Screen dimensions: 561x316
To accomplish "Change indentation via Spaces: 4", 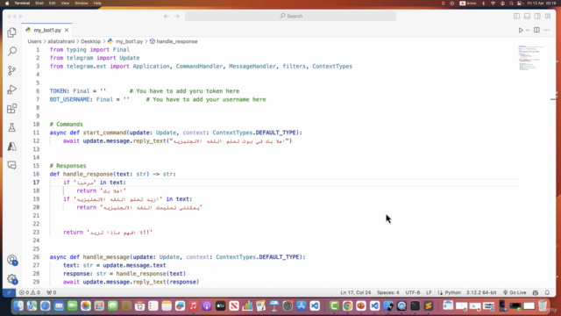I will (387, 292).
